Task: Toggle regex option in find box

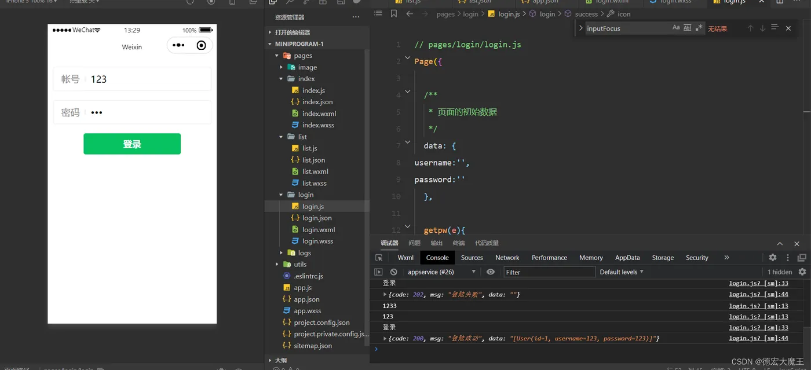Action: 699,28
